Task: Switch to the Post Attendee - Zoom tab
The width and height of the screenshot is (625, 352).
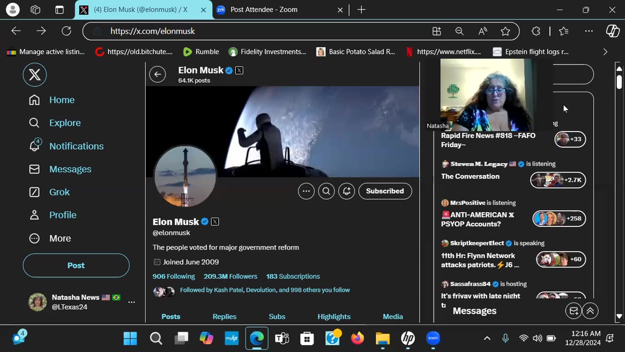Action: click(x=281, y=10)
